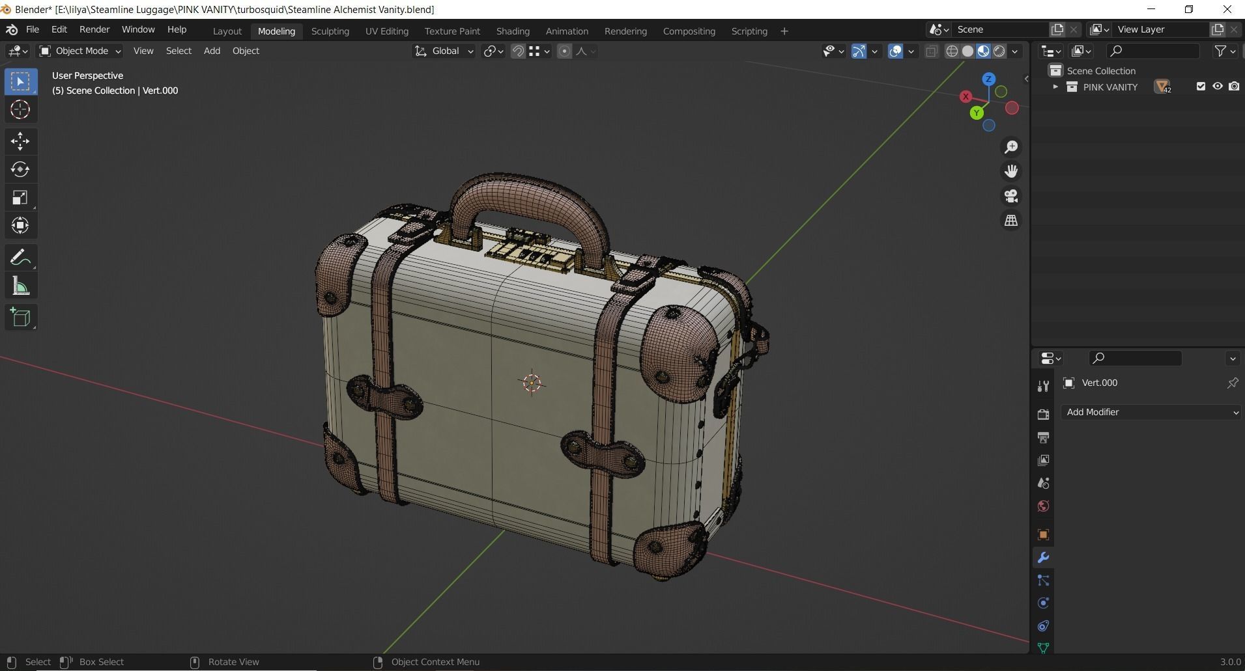Open the Scene properties tab
The width and height of the screenshot is (1245, 671).
1043,483
